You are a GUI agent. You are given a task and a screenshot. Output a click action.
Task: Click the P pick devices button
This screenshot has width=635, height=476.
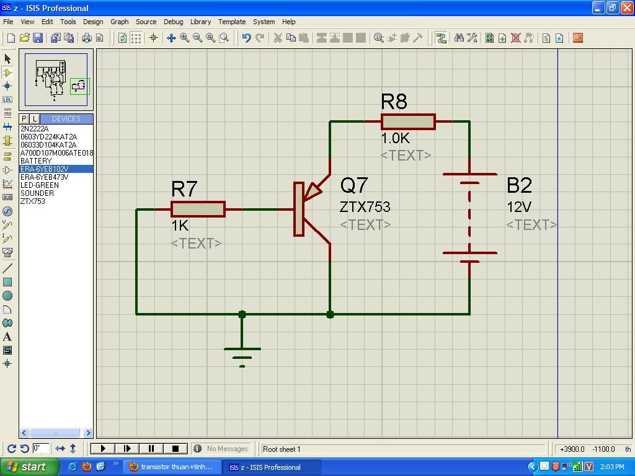click(24, 119)
